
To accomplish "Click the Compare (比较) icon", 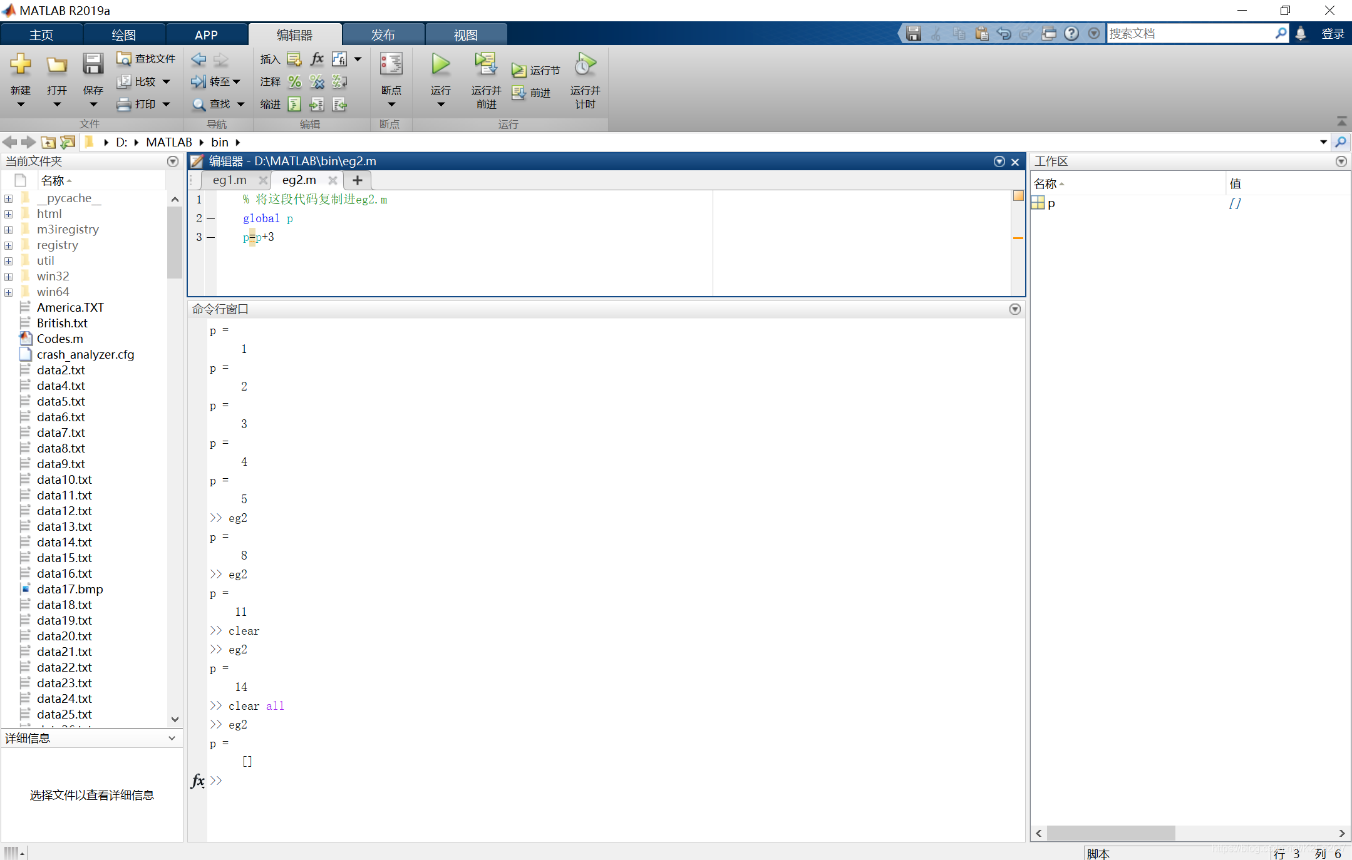I will tap(123, 81).
